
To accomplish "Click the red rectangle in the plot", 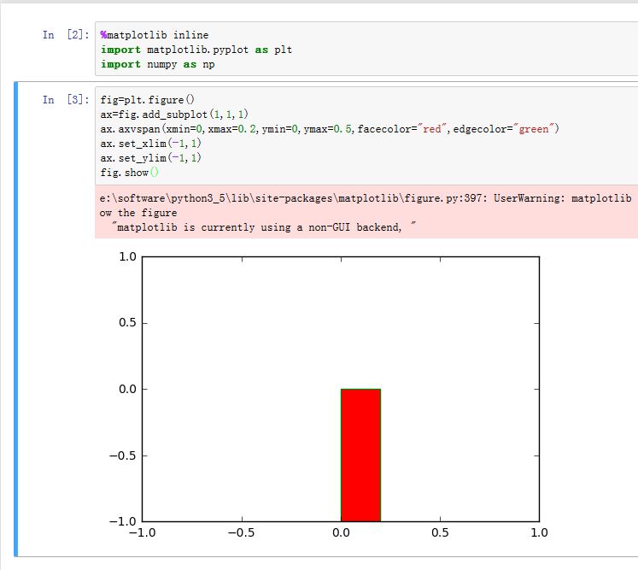I will 360,455.
